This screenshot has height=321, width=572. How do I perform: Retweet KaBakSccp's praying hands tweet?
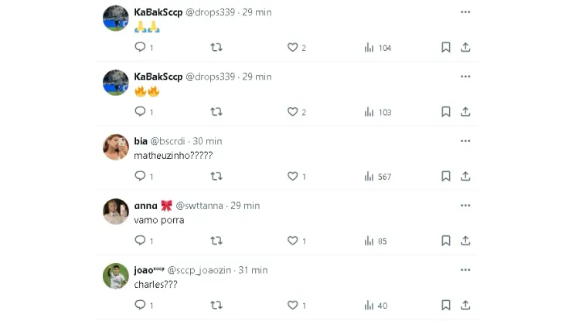coord(216,47)
